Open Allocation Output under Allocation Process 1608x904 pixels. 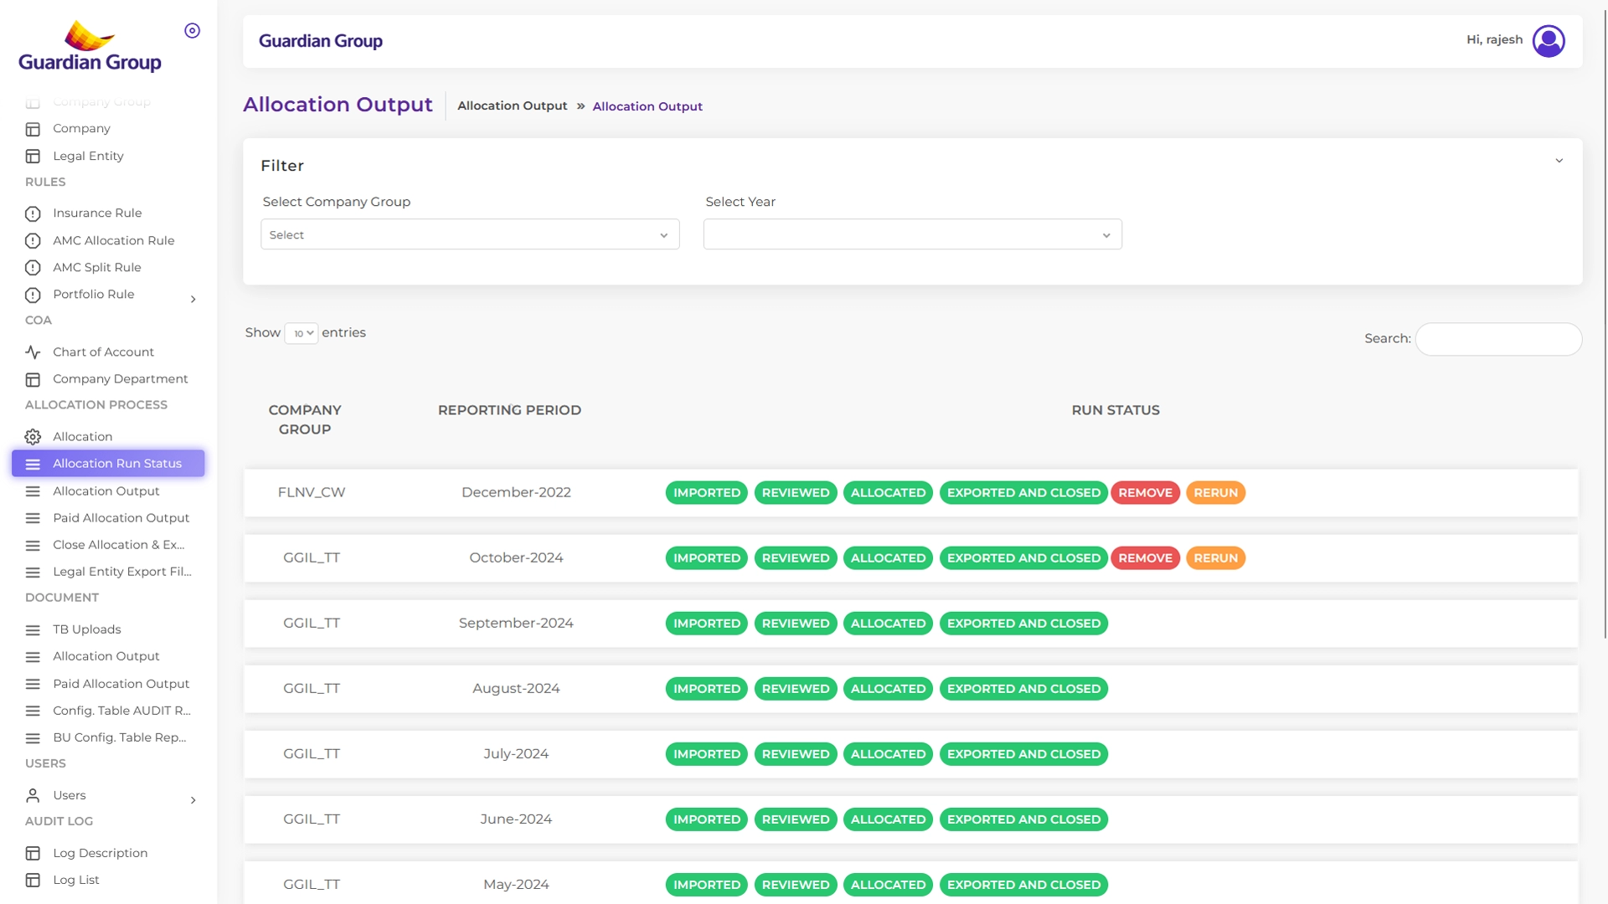point(106,491)
